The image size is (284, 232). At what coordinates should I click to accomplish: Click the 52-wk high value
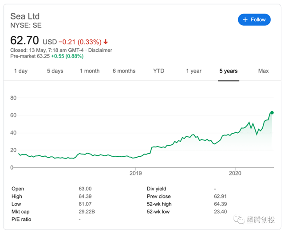[221, 204]
